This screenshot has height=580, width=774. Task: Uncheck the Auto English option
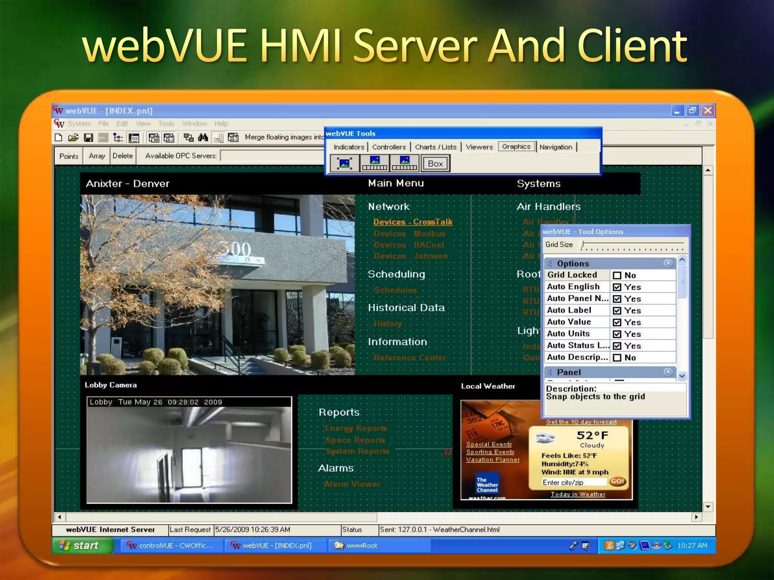coord(617,287)
